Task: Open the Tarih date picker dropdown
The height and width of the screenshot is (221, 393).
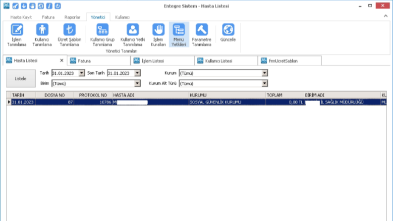Action: point(82,73)
